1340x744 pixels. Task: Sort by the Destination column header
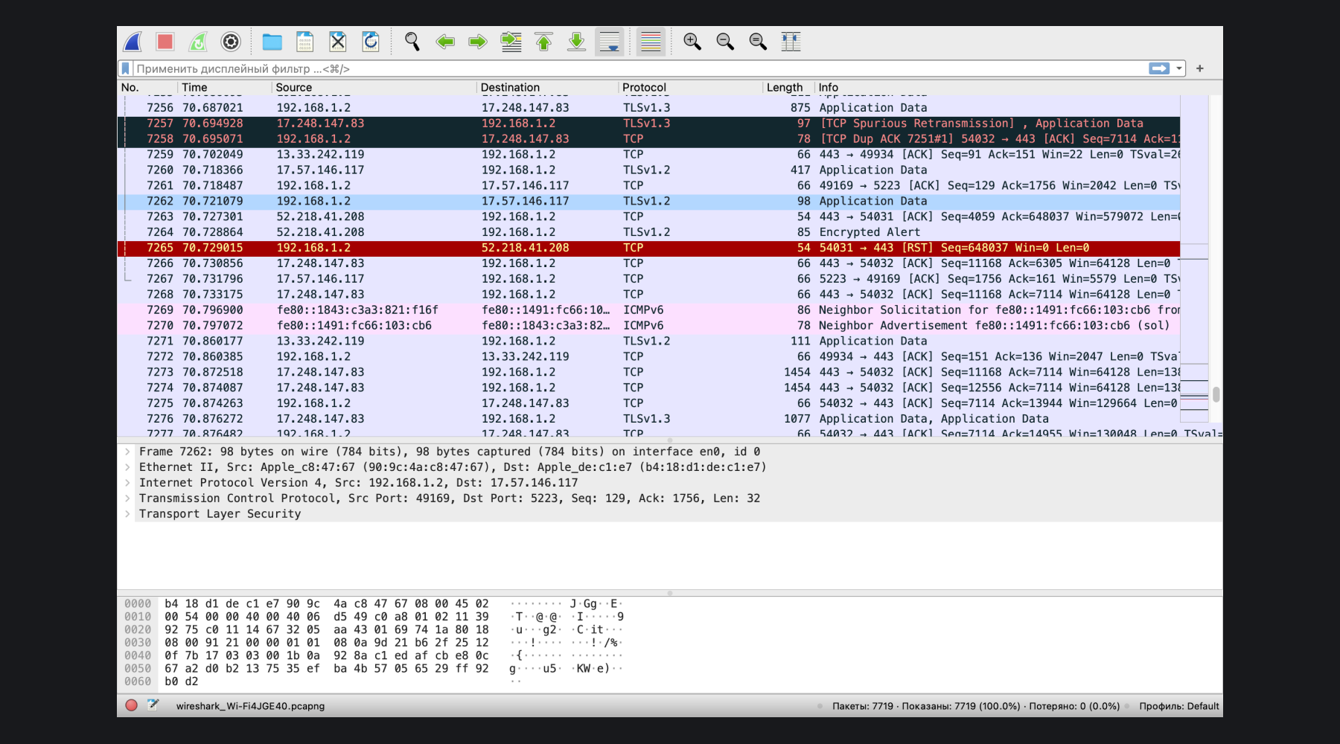click(x=548, y=87)
